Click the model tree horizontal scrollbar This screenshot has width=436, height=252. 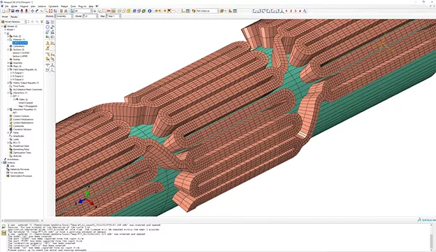tap(22, 220)
